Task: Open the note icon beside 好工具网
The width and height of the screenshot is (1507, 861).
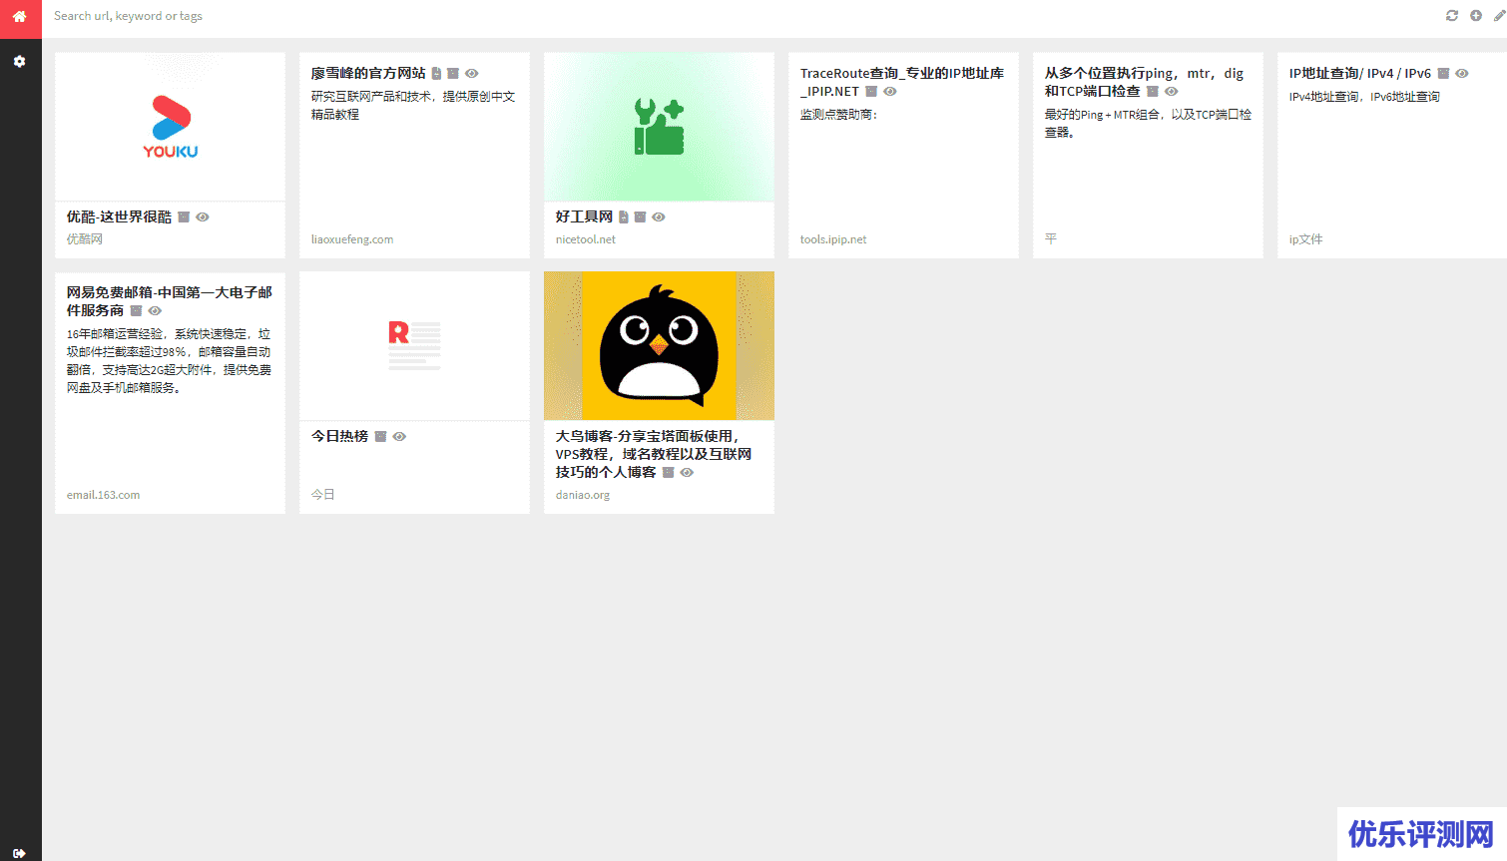Action: click(624, 216)
